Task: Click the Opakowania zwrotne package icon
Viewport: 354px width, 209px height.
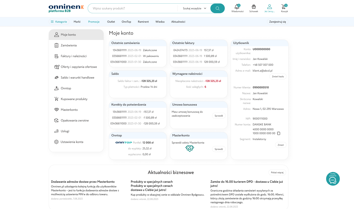Action: [57, 120]
